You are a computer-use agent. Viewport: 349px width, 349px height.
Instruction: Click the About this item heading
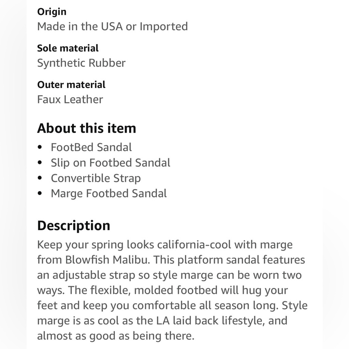[x=87, y=128]
